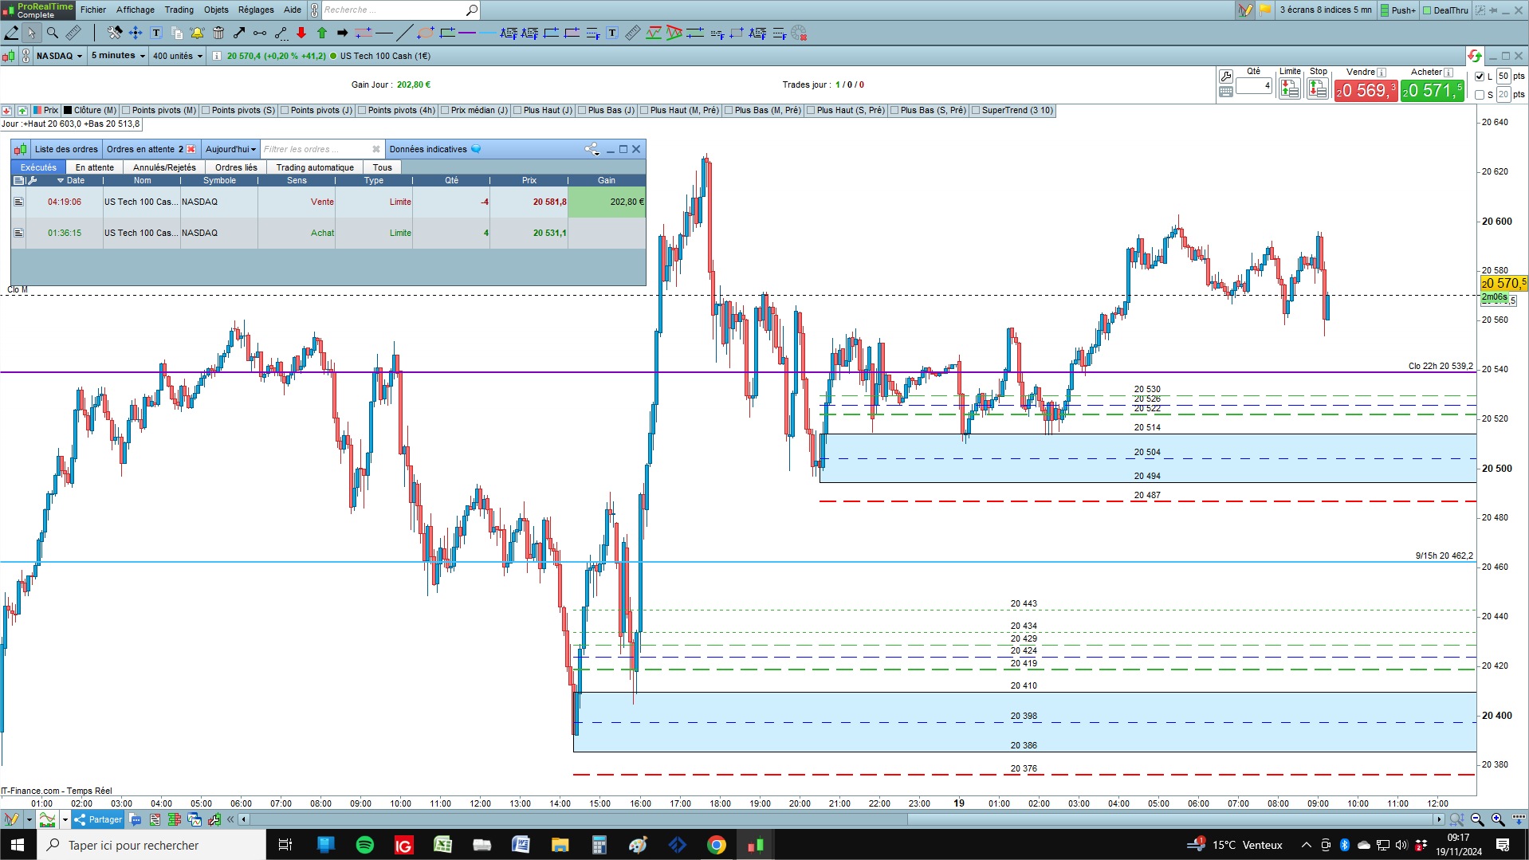
Task: Open the Aujourd'hui date filter dropdown
Action: tap(230, 149)
